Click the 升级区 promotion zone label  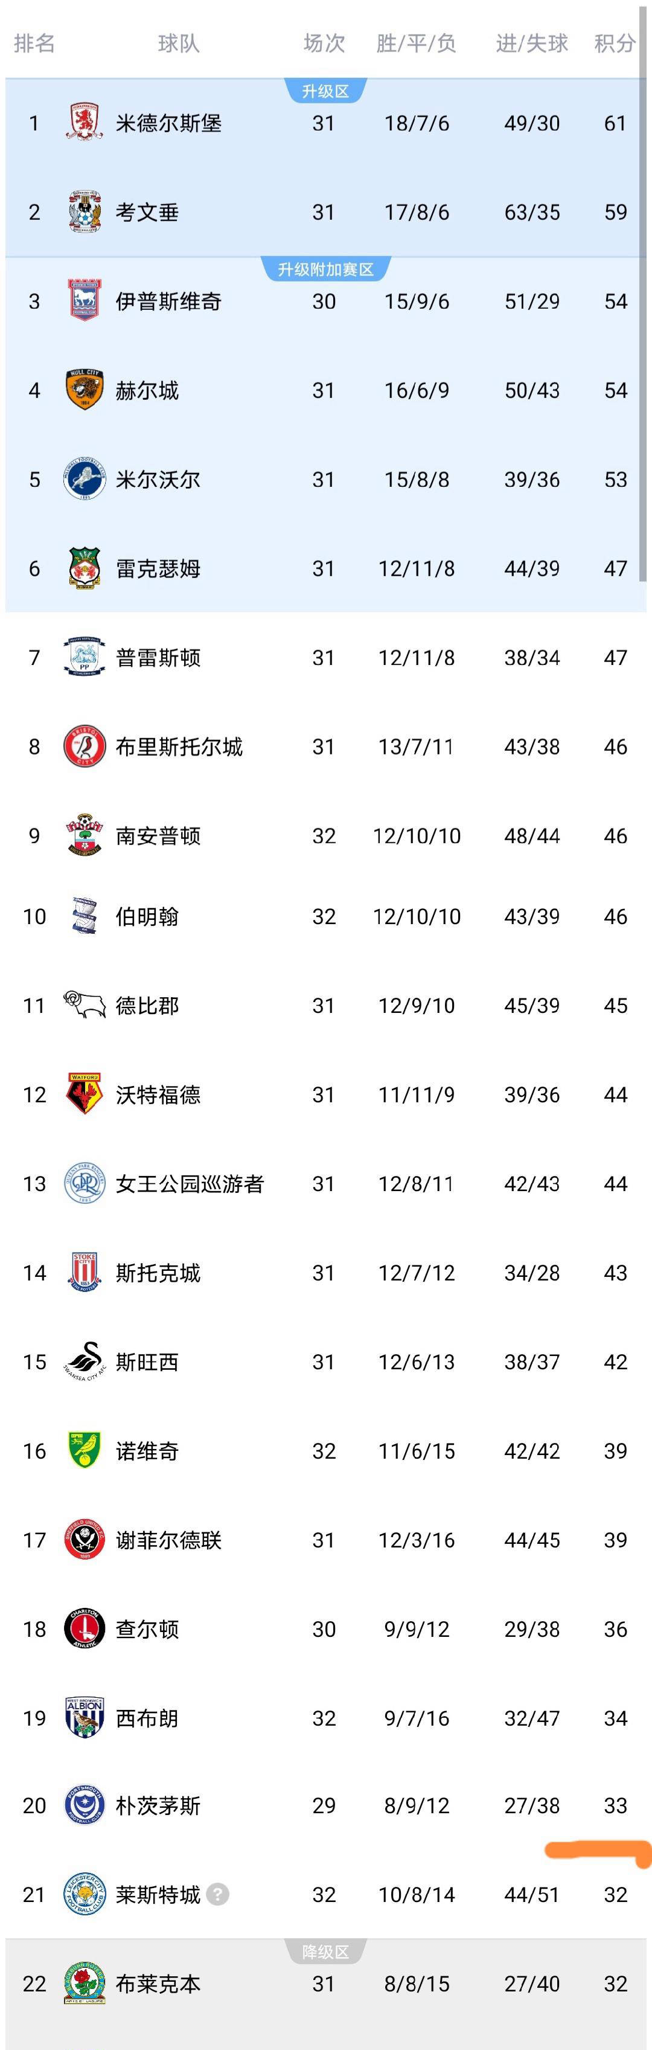[x=325, y=92]
